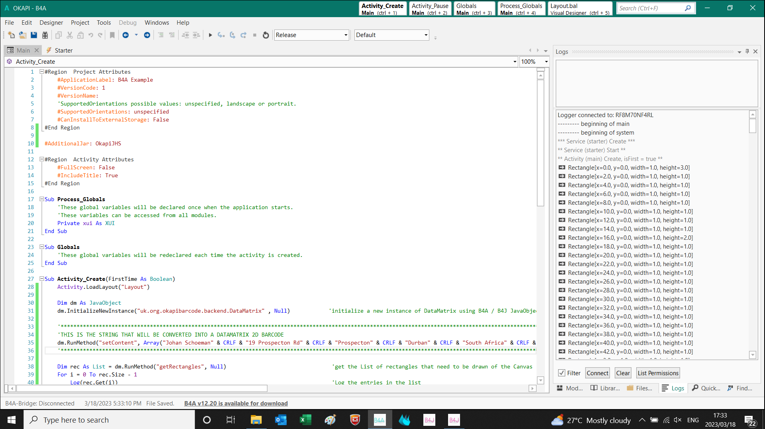Open the Designer menu
This screenshot has width=765, height=429.
tap(51, 23)
